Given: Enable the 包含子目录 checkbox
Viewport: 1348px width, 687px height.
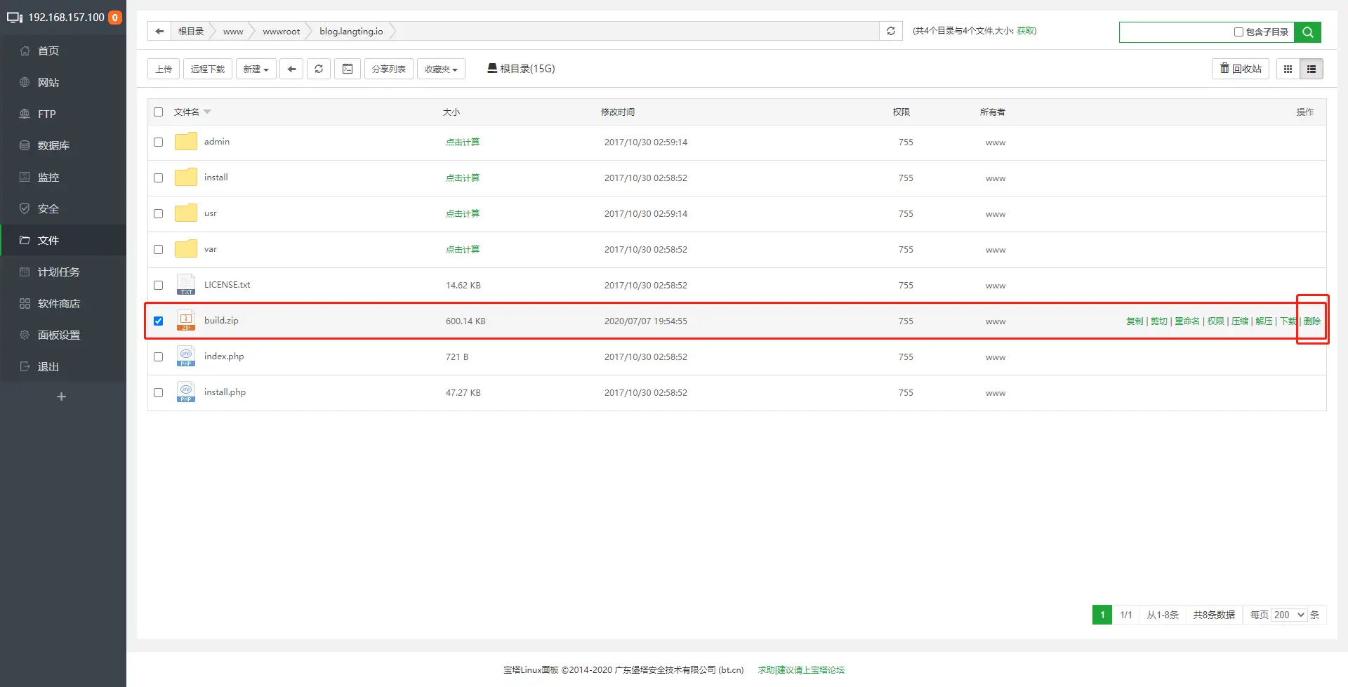Looking at the screenshot, I should pos(1239,32).
